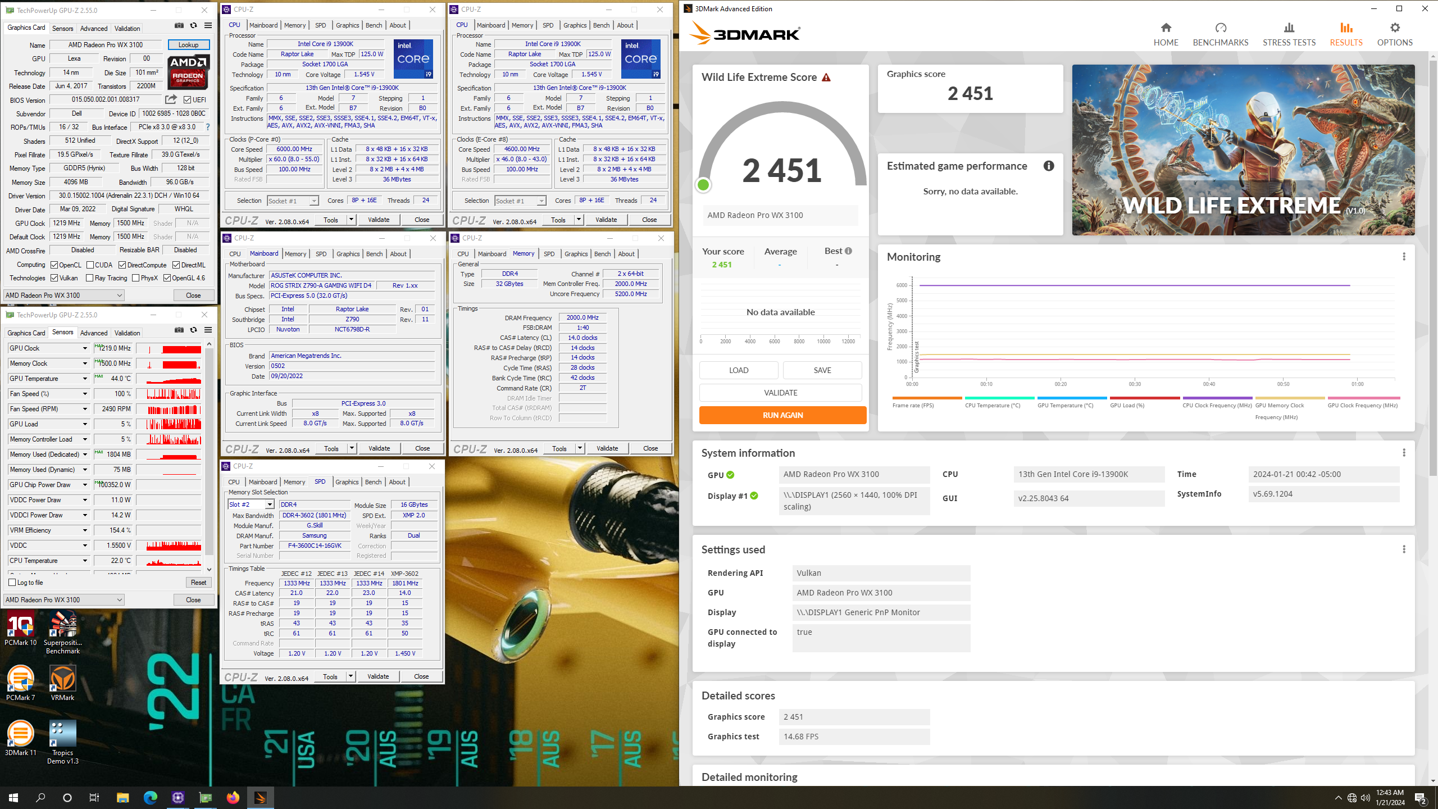Open GPU selector dropdown in GPU-Z Sensors window

click(64, 599)
